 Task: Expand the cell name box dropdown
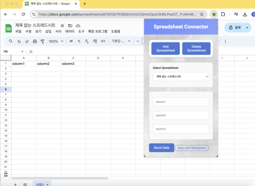(22, 52)
